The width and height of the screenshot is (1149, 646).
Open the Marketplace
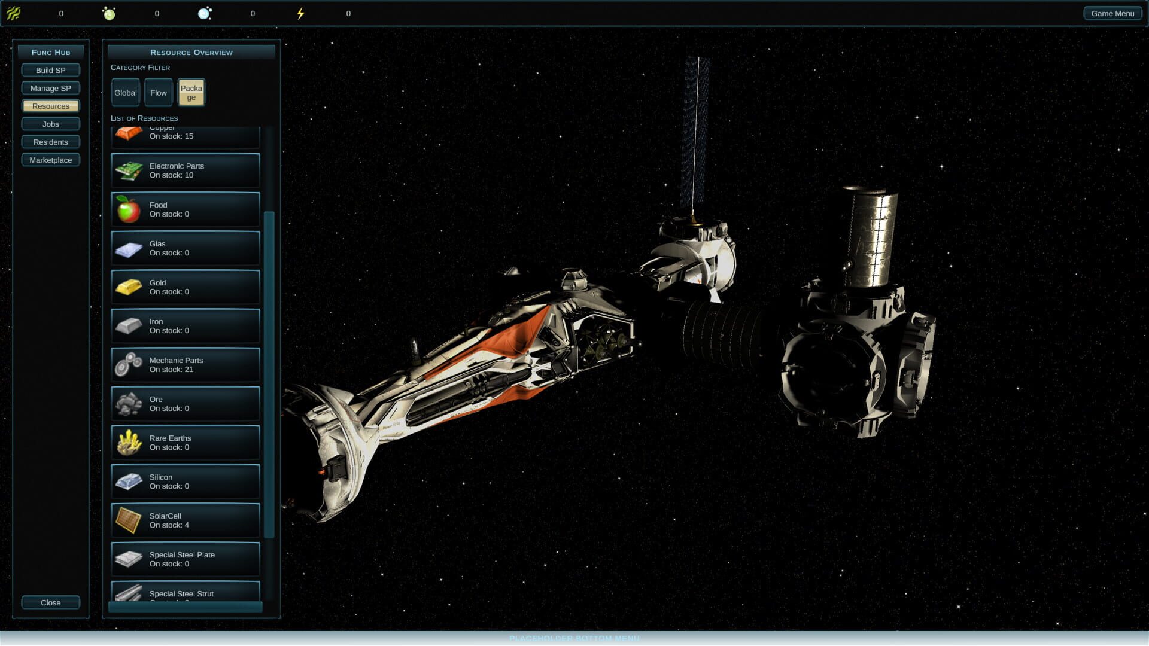click(x=50, y=160)
